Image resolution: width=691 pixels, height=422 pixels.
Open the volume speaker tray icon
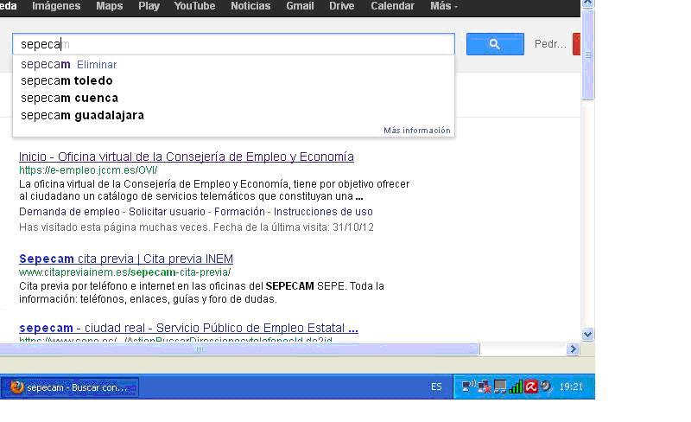coord(546,387)
